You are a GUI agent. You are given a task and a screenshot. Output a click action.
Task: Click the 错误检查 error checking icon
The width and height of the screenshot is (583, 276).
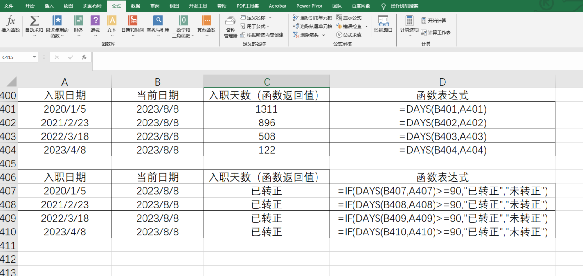(x=339, y=26)
